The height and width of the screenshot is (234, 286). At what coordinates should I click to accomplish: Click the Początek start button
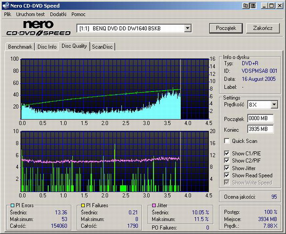coord(226,28)
